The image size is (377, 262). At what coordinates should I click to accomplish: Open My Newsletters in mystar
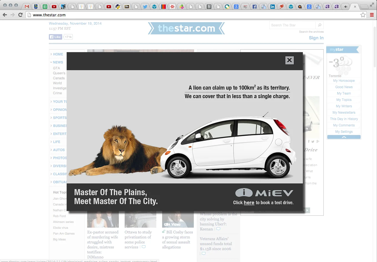344,113
